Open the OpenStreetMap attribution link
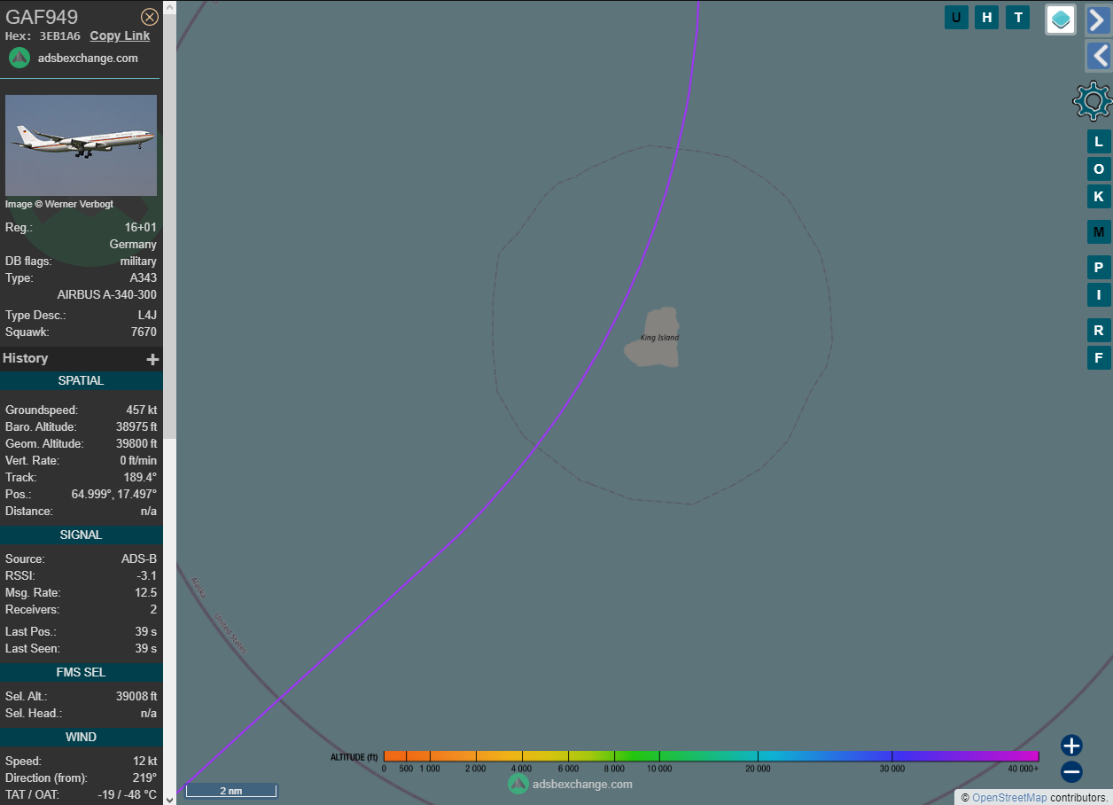 pyautogui.click(x=1009, y=798)
